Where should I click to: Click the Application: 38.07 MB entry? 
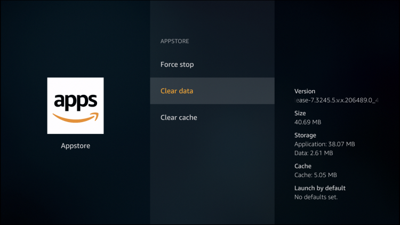[324, 144]
